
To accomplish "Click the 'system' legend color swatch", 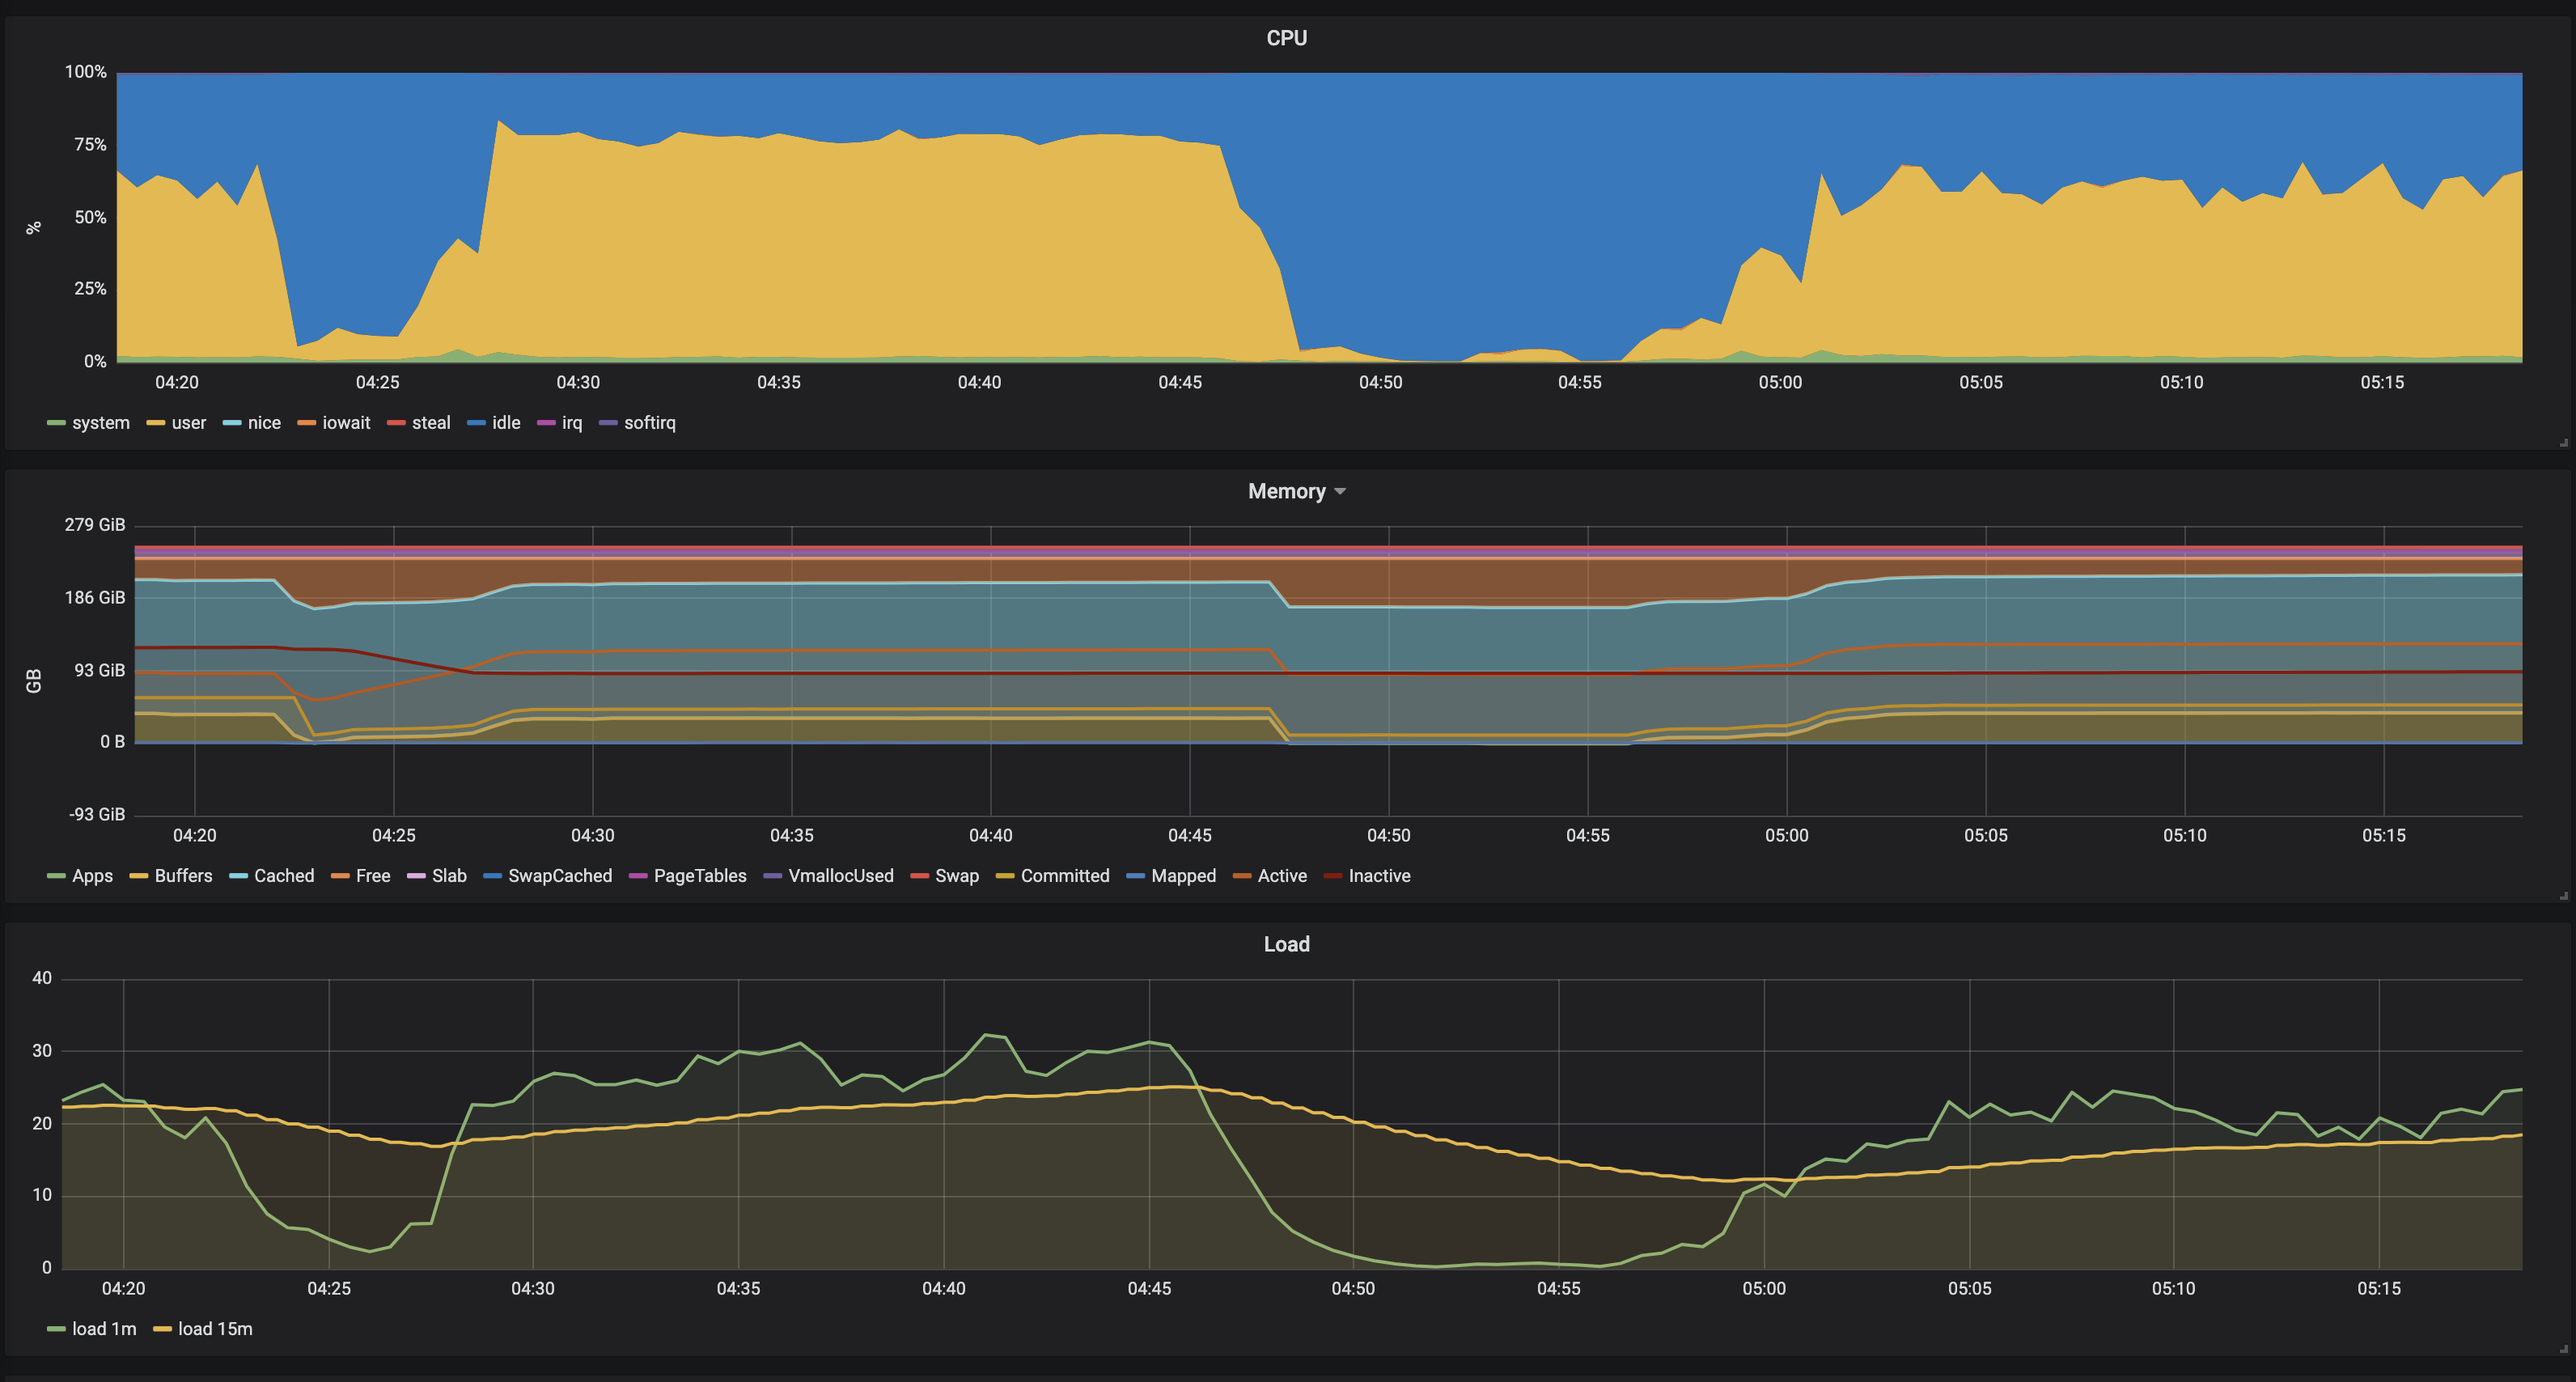I will tap(56, 423).
